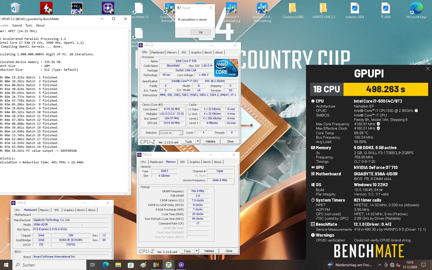
Task: Focus the taskbar Suchen search box
Action: click(x=49, y=265)
